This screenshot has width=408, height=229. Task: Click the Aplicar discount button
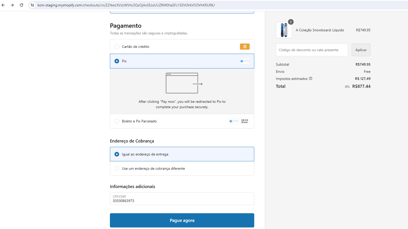[361, 50]
